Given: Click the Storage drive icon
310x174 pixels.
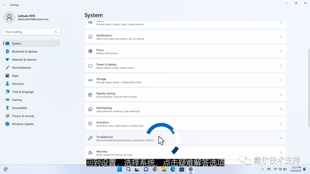Looking at the screenshot, I should tap(90, 80).
